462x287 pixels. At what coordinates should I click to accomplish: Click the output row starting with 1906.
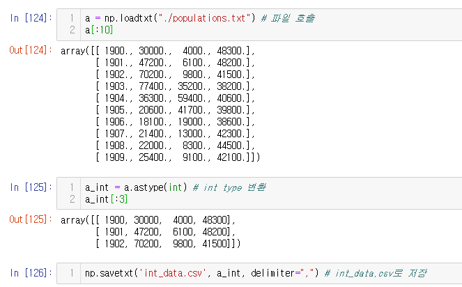pyautogui.click(x=176, y=121)
